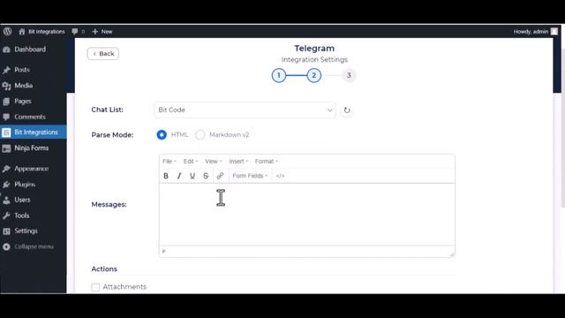This screenshot has width=565, height=318.
Task: Enable the Attachments checkbox
Action: point(95,287)
